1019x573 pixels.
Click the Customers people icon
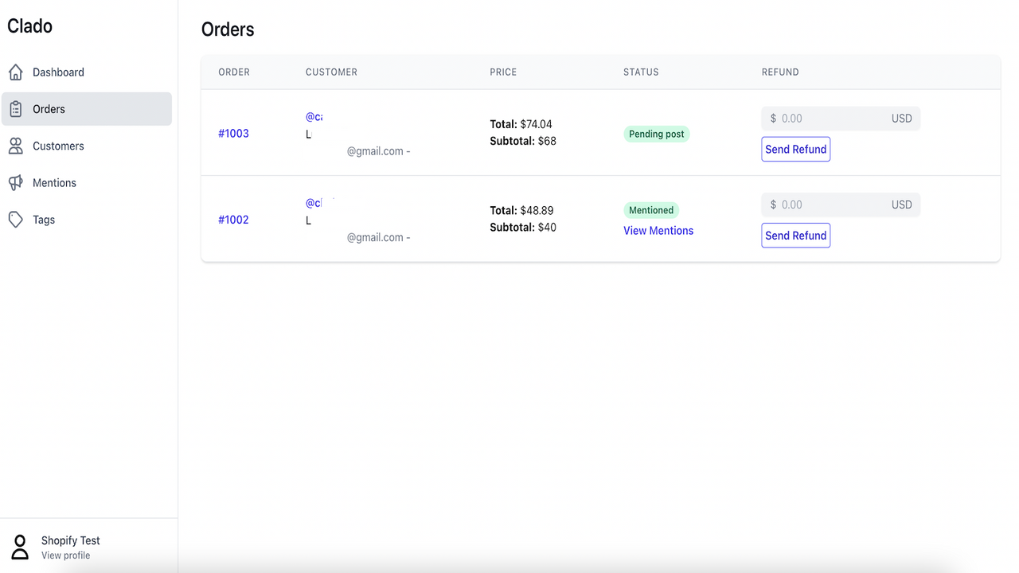16,146
